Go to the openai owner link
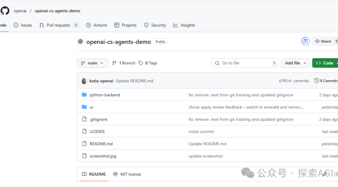 (x=20, y=11)
